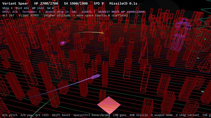Click the 'HP 2700/2700' readout
Image resolution: width=211 pixels, height=118 pixels.
pyautogui.click(x=46, y=4)
